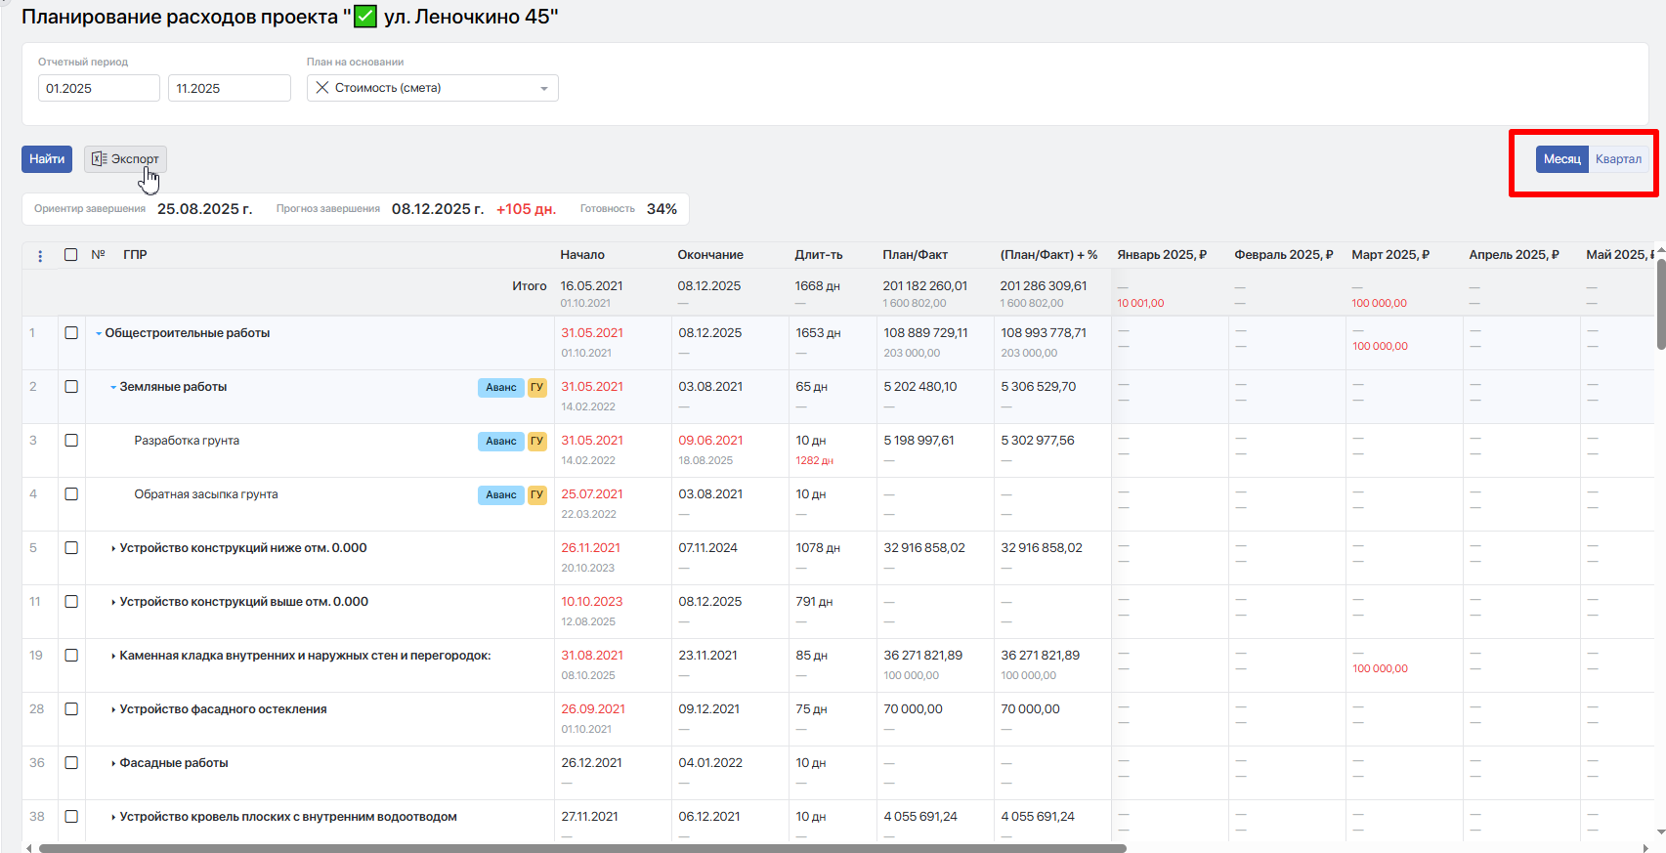
Task: Click the ГУ badge on Разработка грунта
Action: [x=536, y=442]
